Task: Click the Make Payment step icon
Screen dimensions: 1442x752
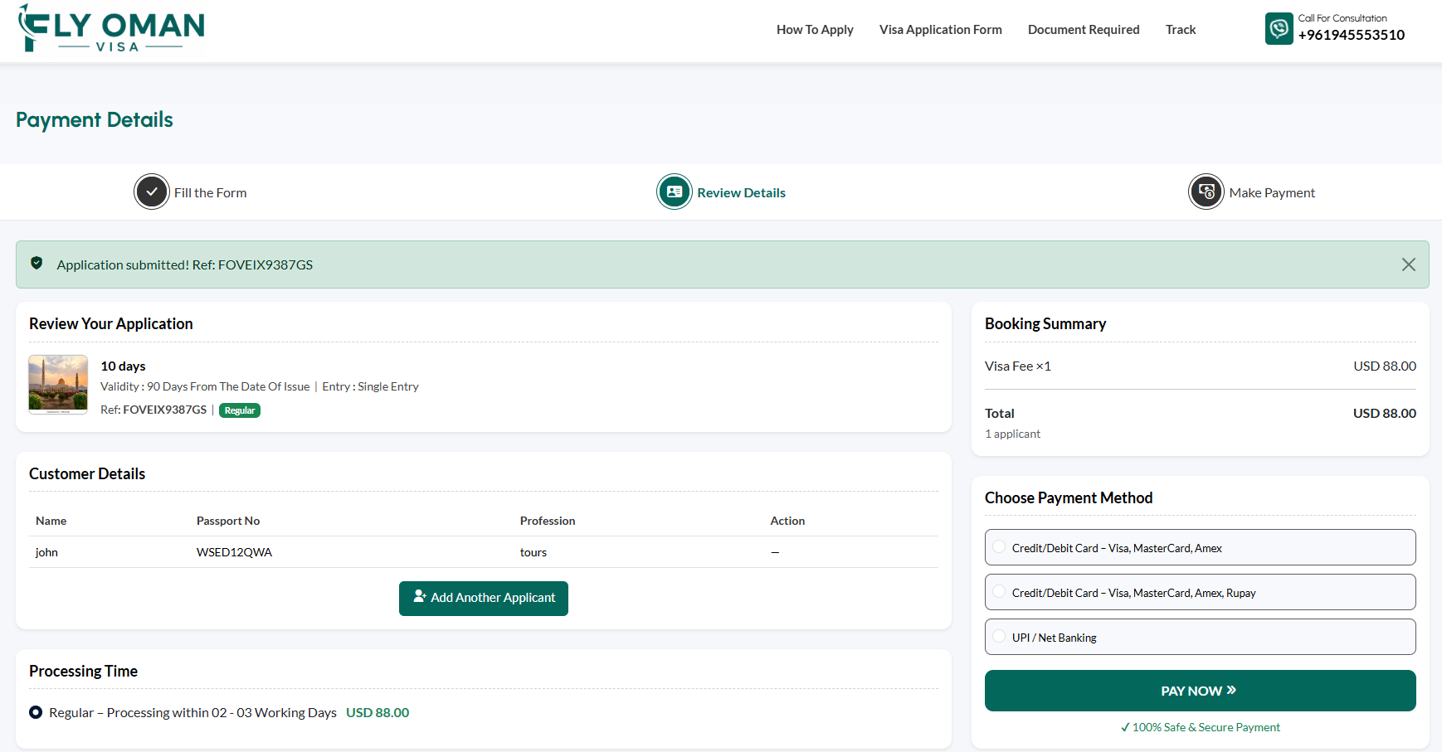Action: [x=1206, y=192]
